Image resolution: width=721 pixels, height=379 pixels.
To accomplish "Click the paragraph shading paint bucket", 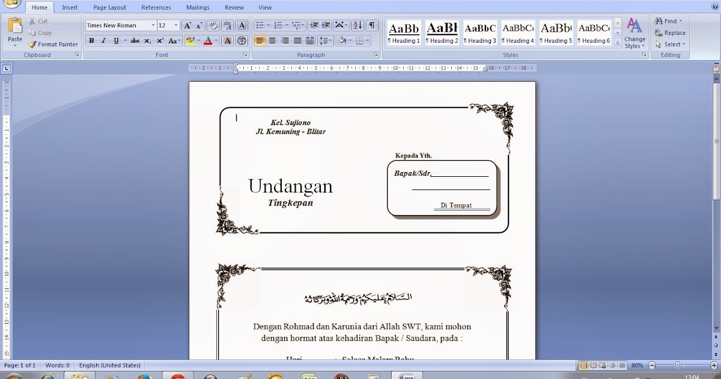I will (342, 41).
